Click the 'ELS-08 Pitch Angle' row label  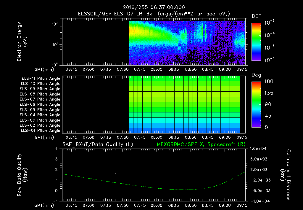click(x=40, y=94)
